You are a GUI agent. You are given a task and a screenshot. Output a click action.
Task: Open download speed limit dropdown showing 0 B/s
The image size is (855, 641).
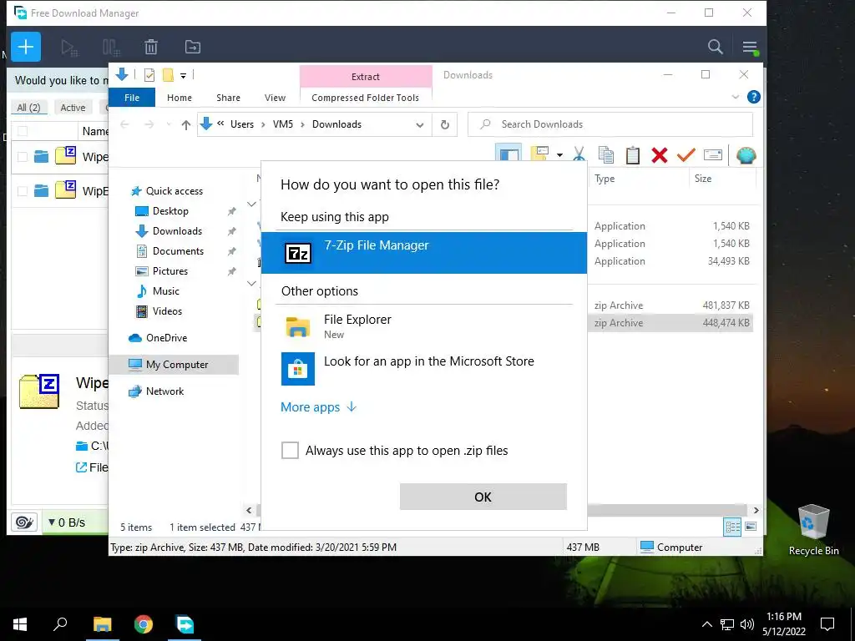point(67,522)
